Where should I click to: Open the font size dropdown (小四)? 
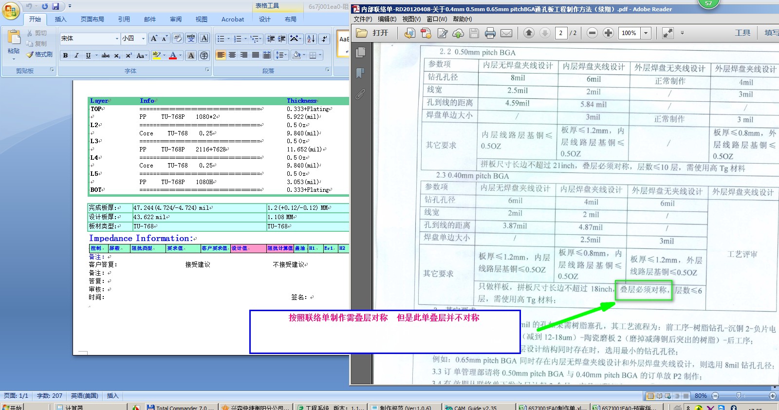coord(143,38)
